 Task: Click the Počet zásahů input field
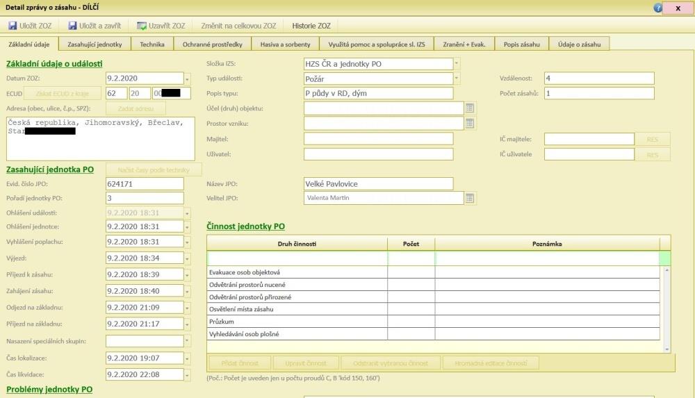coord(599,94)
